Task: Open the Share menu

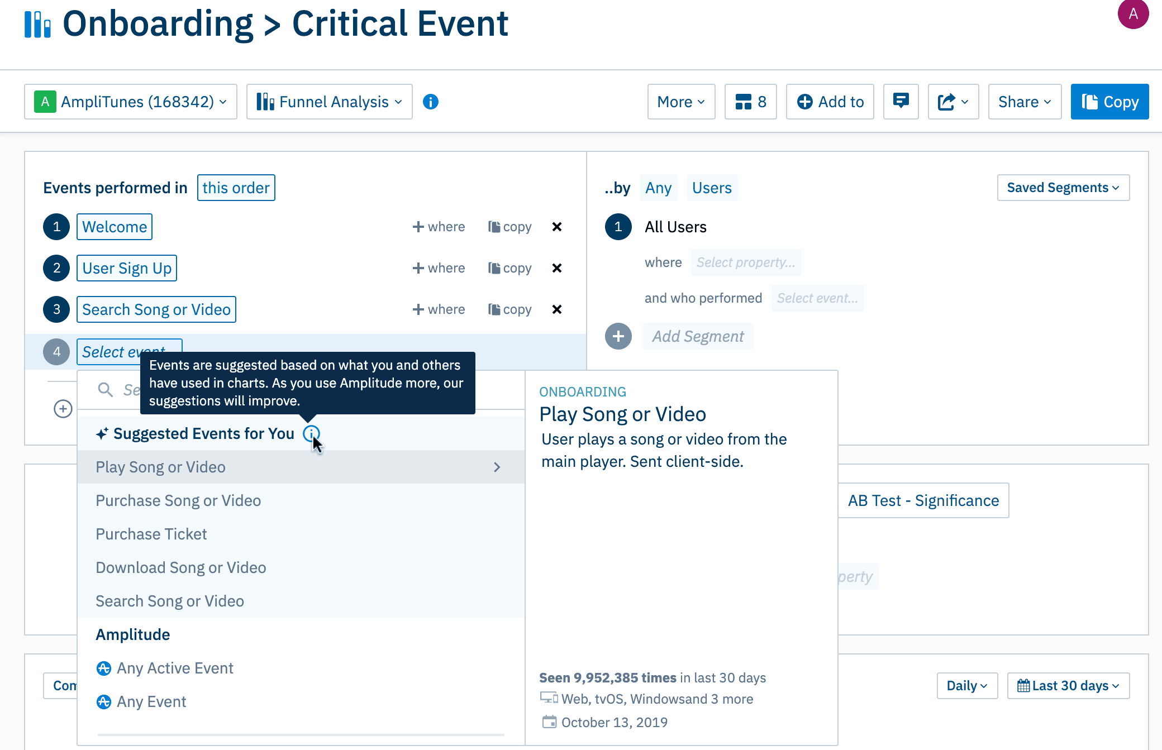Action: [x=1024, y=102]
